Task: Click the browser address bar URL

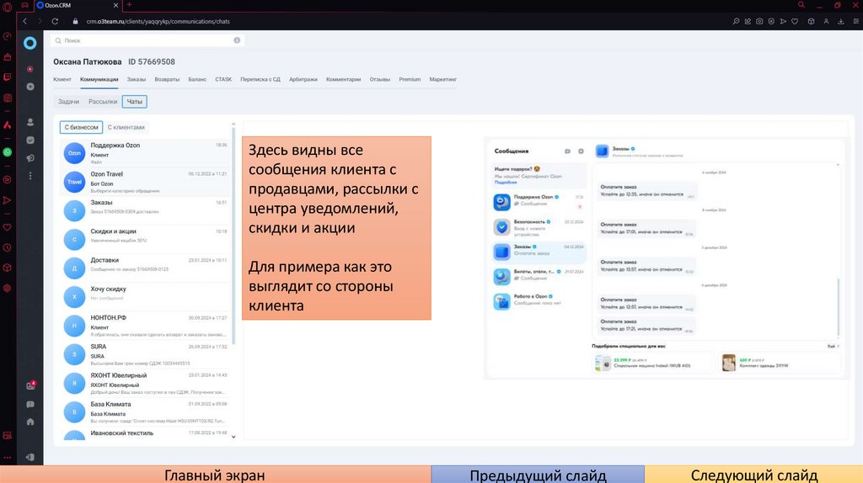Action: coord(158,21)
